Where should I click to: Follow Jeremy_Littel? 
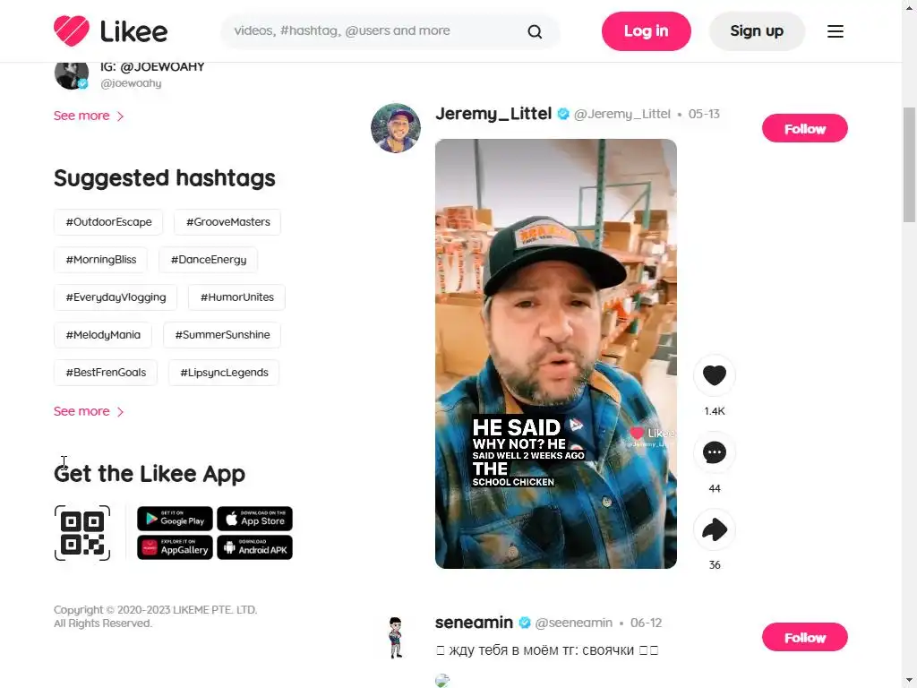point(805,129)
